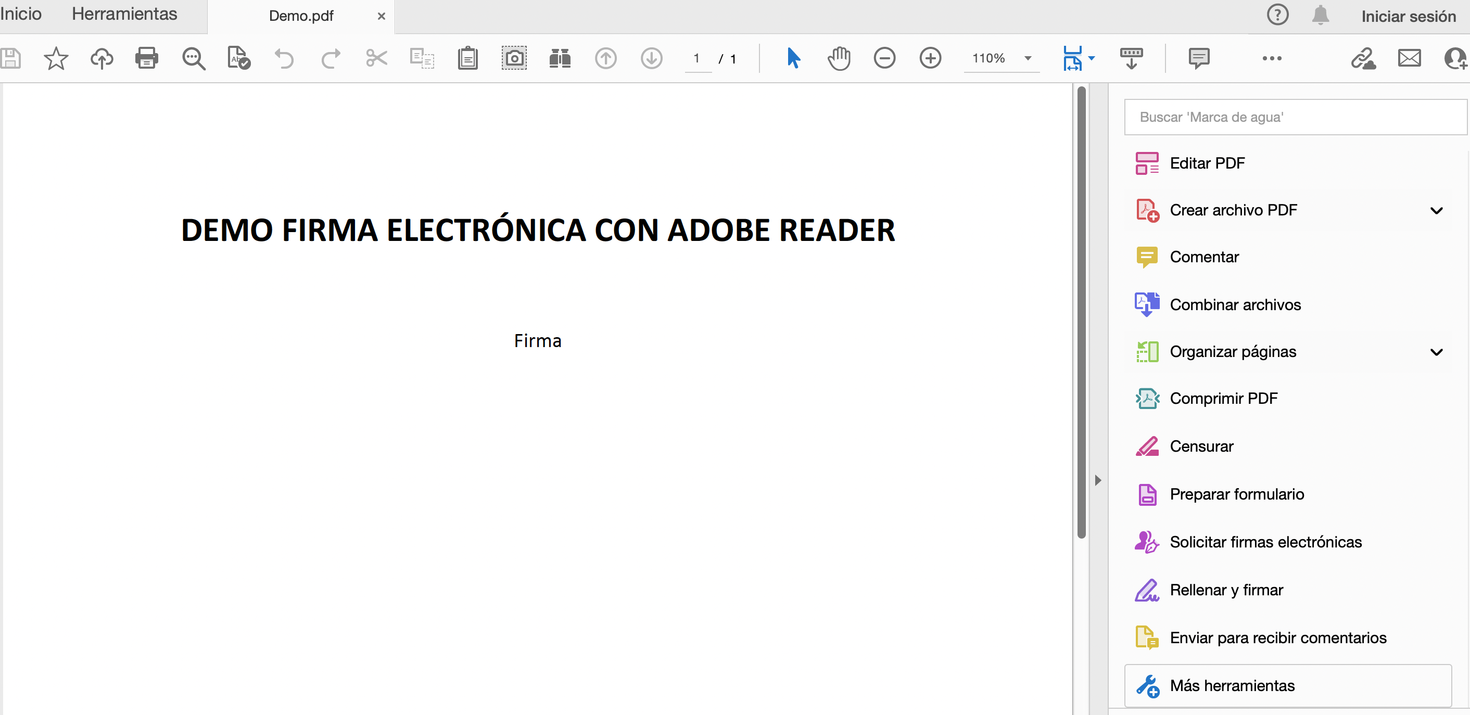The width and height of the screenshot is (1470, 715).
Task: Click the scrolling mode icon
Action: tap(1131, 58)
